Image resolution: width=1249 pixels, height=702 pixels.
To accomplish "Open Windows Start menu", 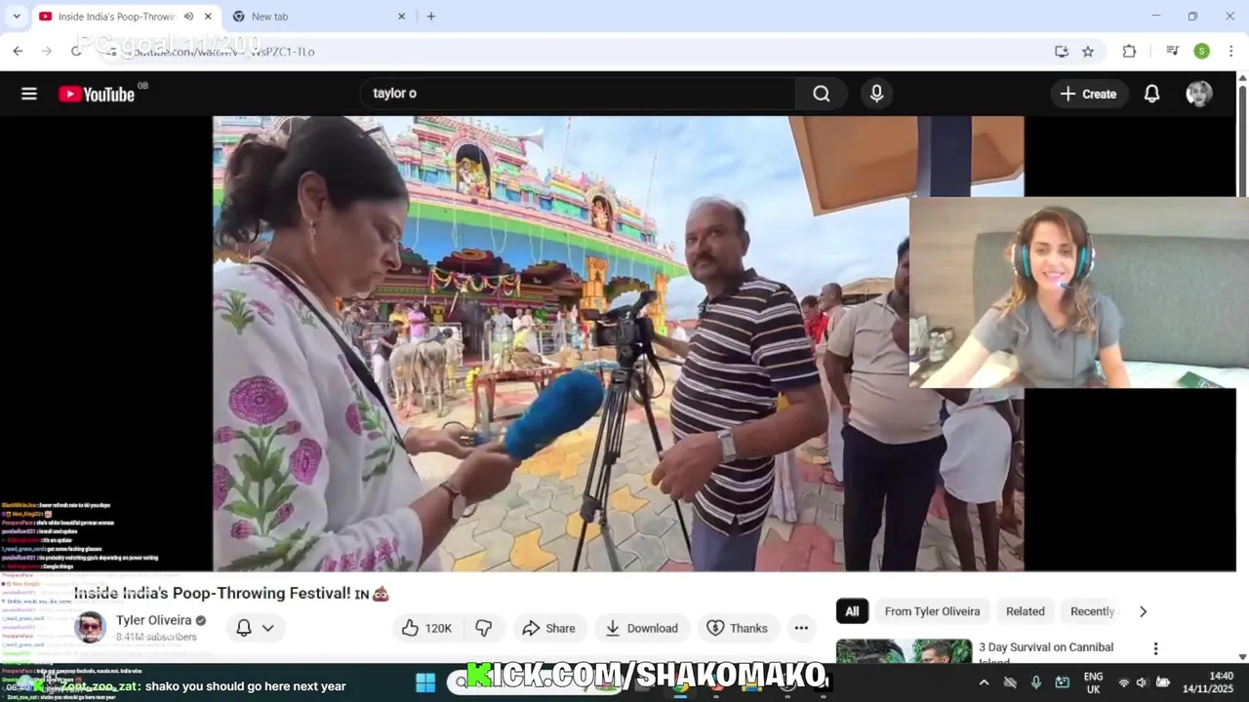I will (x=425, y=682).
